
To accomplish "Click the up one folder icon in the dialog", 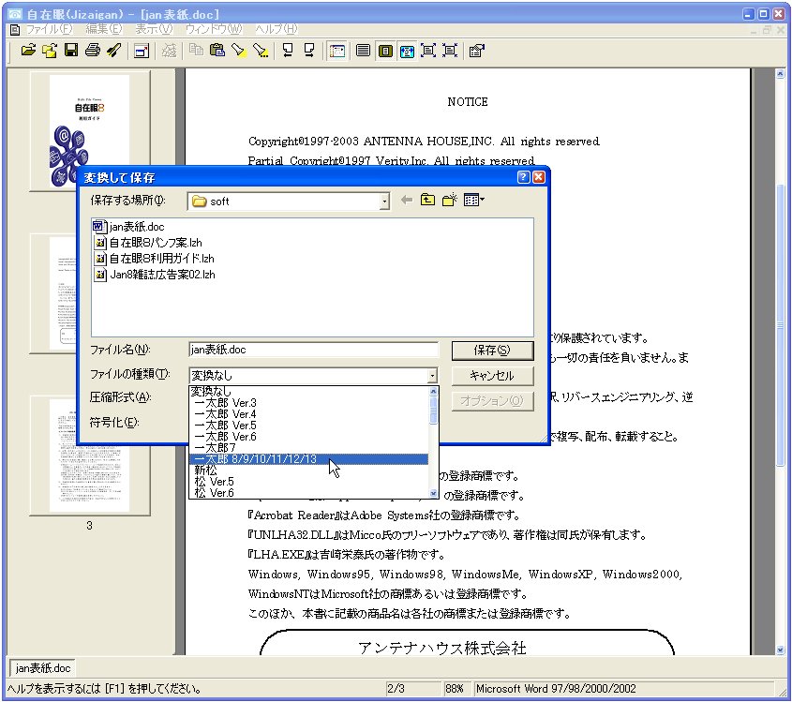I will coord(427,200).
